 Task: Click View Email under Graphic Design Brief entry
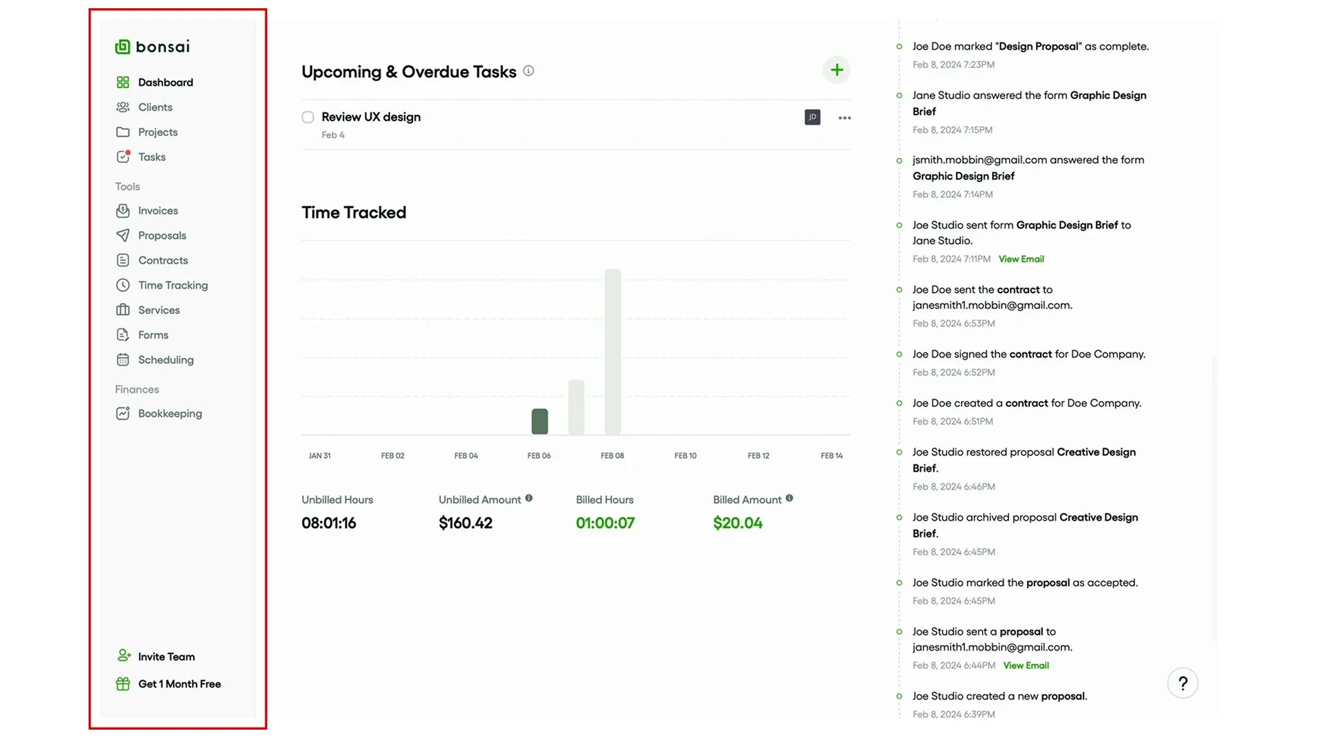(1021, 259)
